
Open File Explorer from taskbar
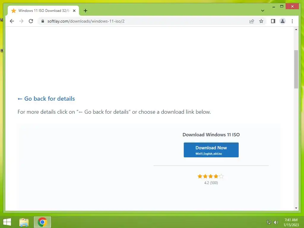point(24,222)
